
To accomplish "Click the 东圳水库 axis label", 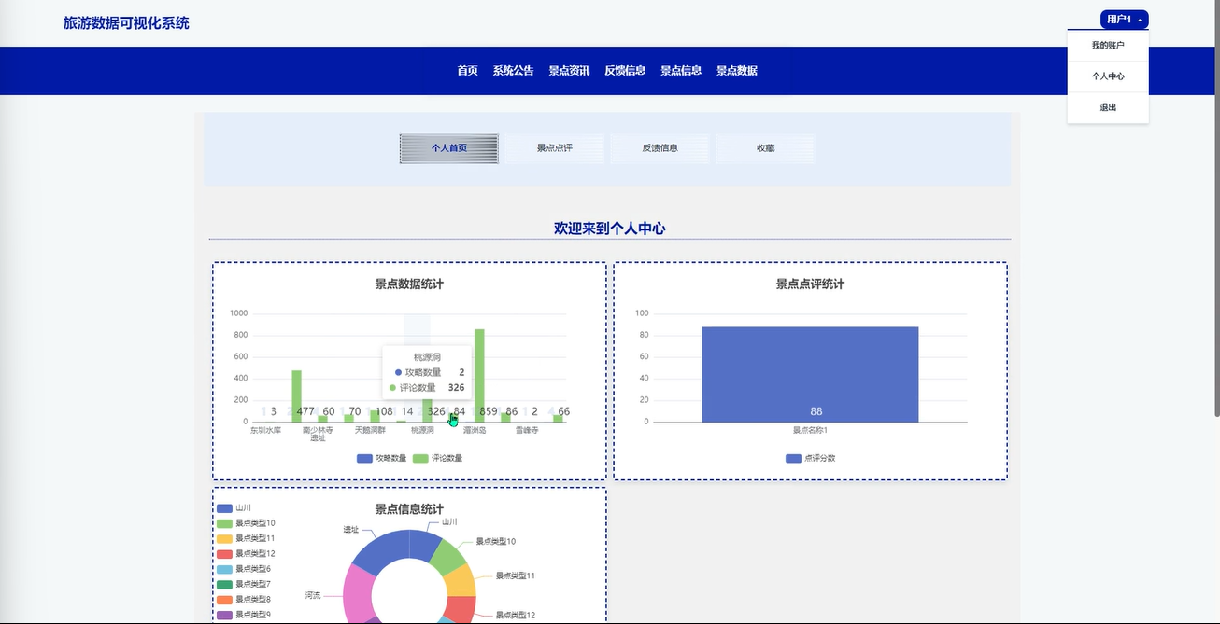I will pos(265,431).
